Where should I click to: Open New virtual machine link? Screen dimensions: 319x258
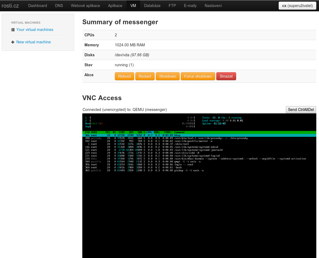[34, 42]
